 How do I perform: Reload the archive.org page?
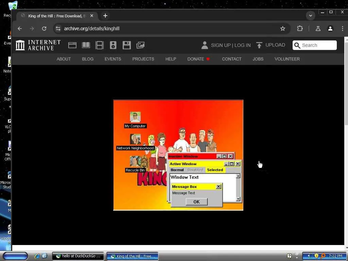click(44, 29)
